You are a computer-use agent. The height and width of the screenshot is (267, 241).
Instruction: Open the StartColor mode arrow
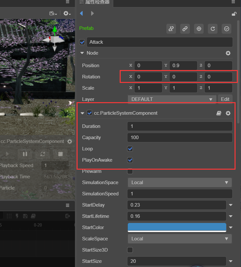tap(231, 227)
